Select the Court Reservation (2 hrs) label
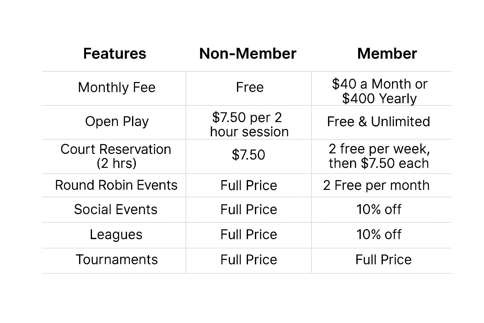Screen dimensions: 484x323 (116, 156)
